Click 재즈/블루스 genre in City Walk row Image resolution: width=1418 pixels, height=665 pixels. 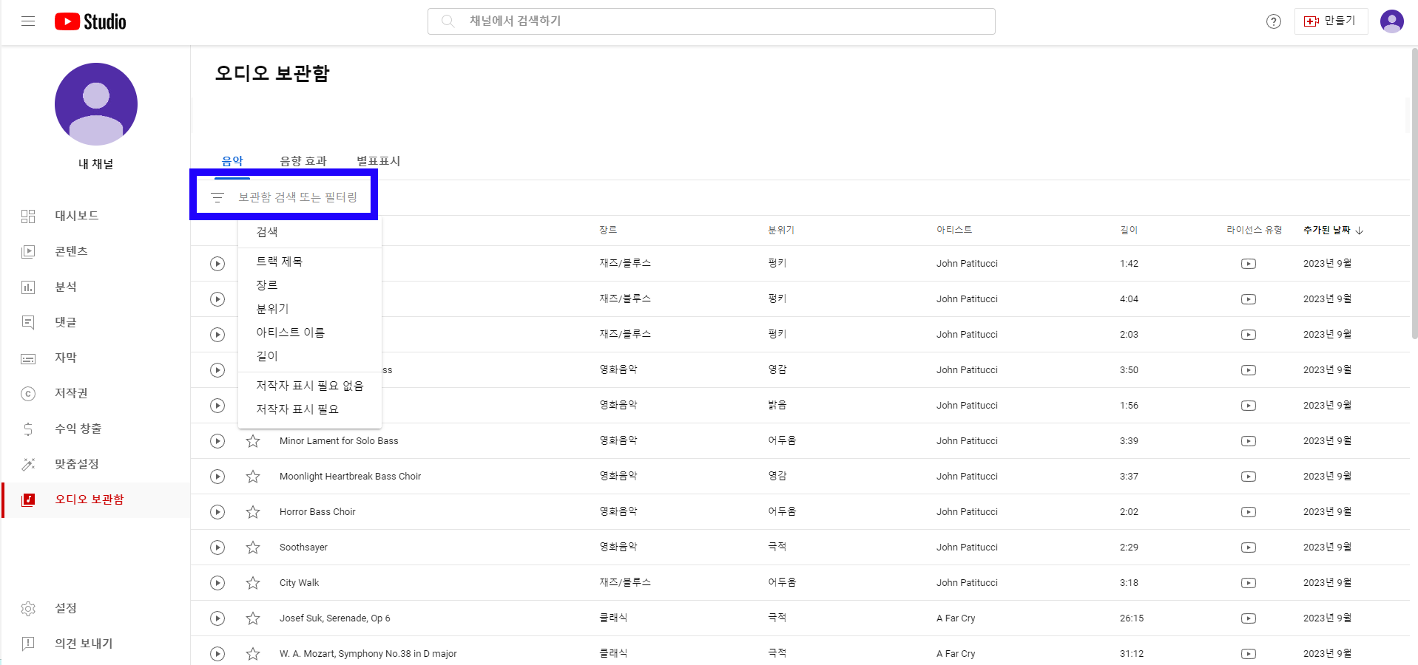(625, 582)
